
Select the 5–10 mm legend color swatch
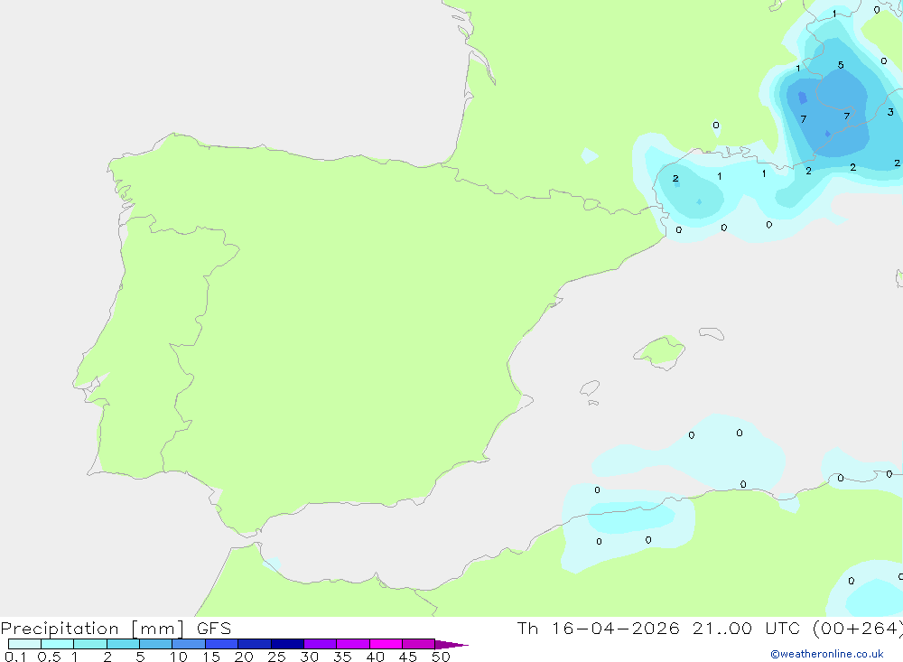(156, 644)
